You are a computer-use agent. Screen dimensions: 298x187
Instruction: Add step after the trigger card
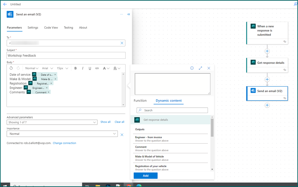click(267, 51)
